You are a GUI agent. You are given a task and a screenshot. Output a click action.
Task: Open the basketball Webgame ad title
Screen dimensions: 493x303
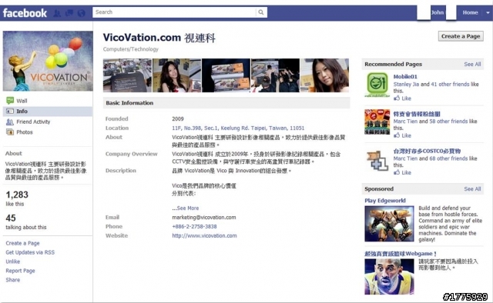point(401,253)
